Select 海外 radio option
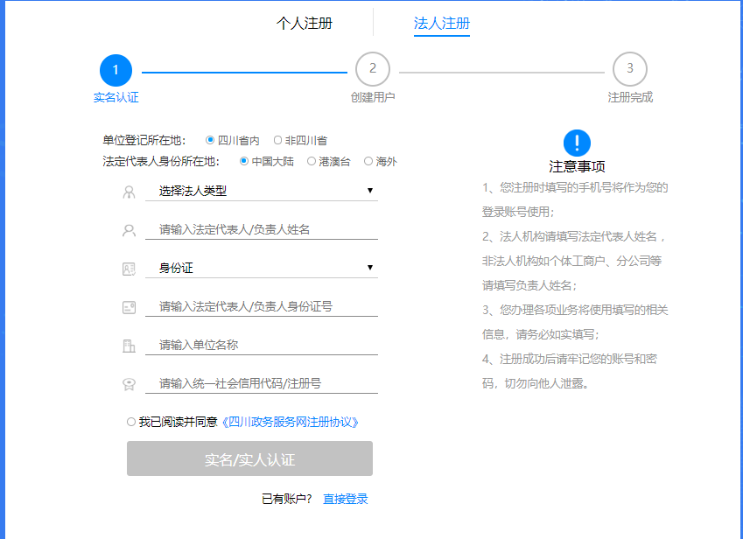Screen dimensions: 743x539 coord(368,161)
